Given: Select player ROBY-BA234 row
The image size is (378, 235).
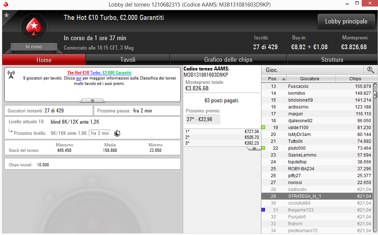Looking at the screenshot, I should coord(317,169).
